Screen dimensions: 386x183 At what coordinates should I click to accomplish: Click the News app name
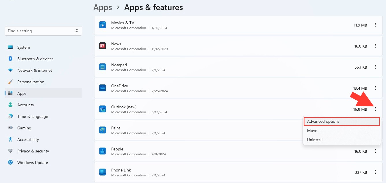point(116,44)
